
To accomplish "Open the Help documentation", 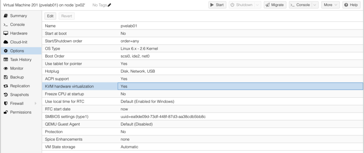I will click(351, 5).
